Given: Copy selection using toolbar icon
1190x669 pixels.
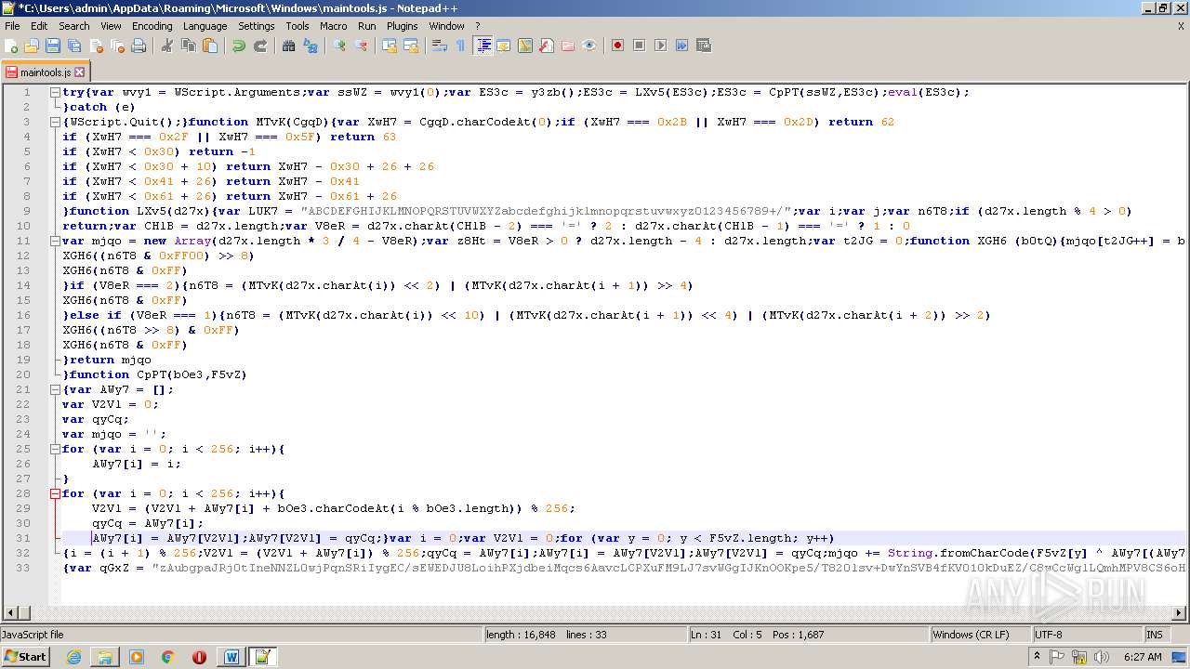Looking at the screenshot, I should coord(189,46).
